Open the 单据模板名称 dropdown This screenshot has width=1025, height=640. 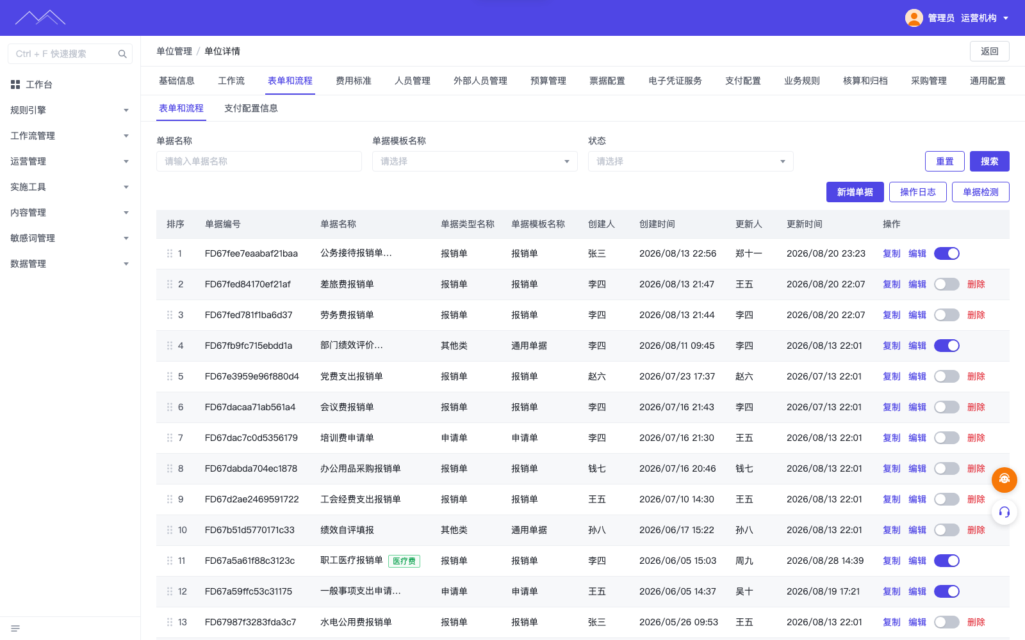pyautogui.click(x=475, y=161)
